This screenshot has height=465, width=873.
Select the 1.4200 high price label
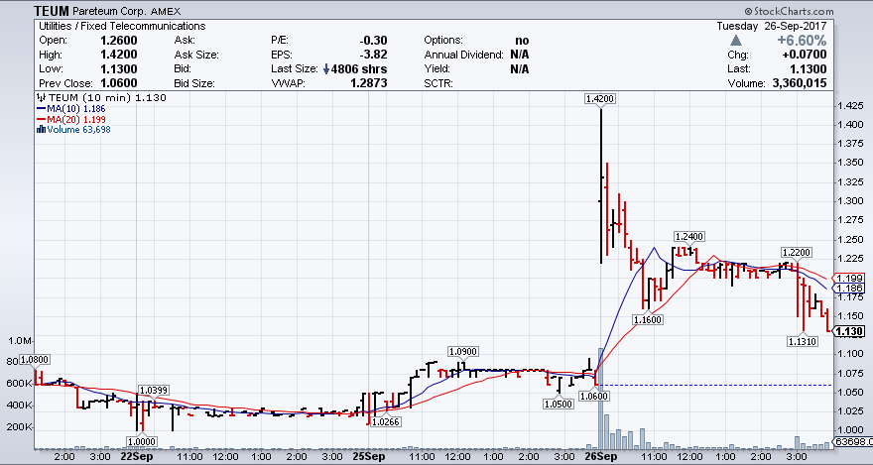600,99
